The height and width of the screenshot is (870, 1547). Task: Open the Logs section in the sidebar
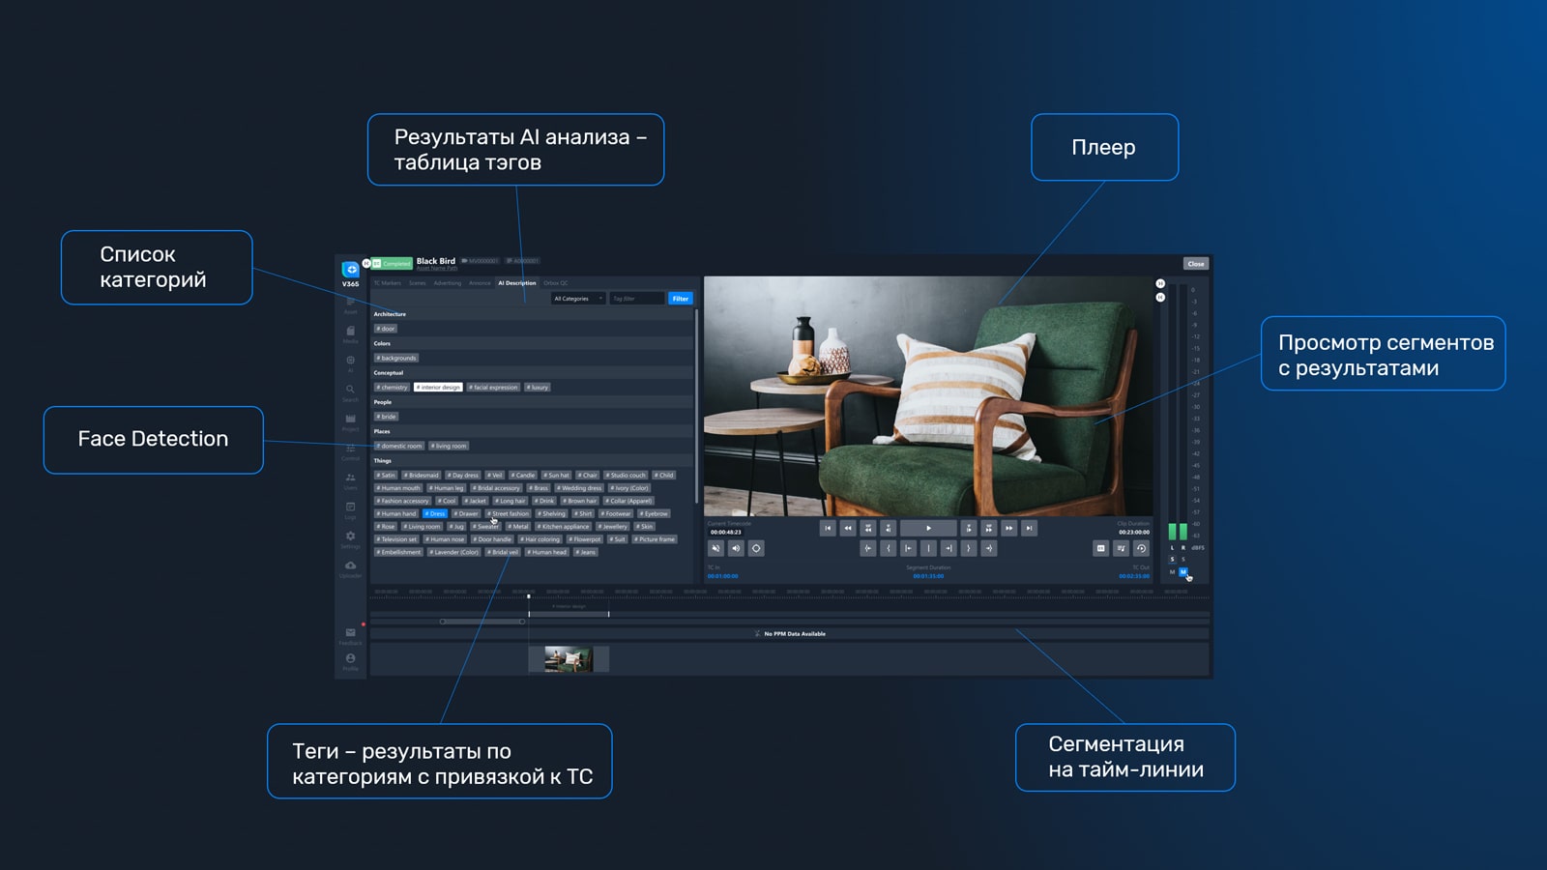[x=350, y=509]
